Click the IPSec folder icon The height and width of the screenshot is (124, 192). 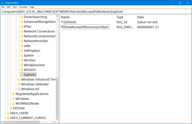(22, 26)
